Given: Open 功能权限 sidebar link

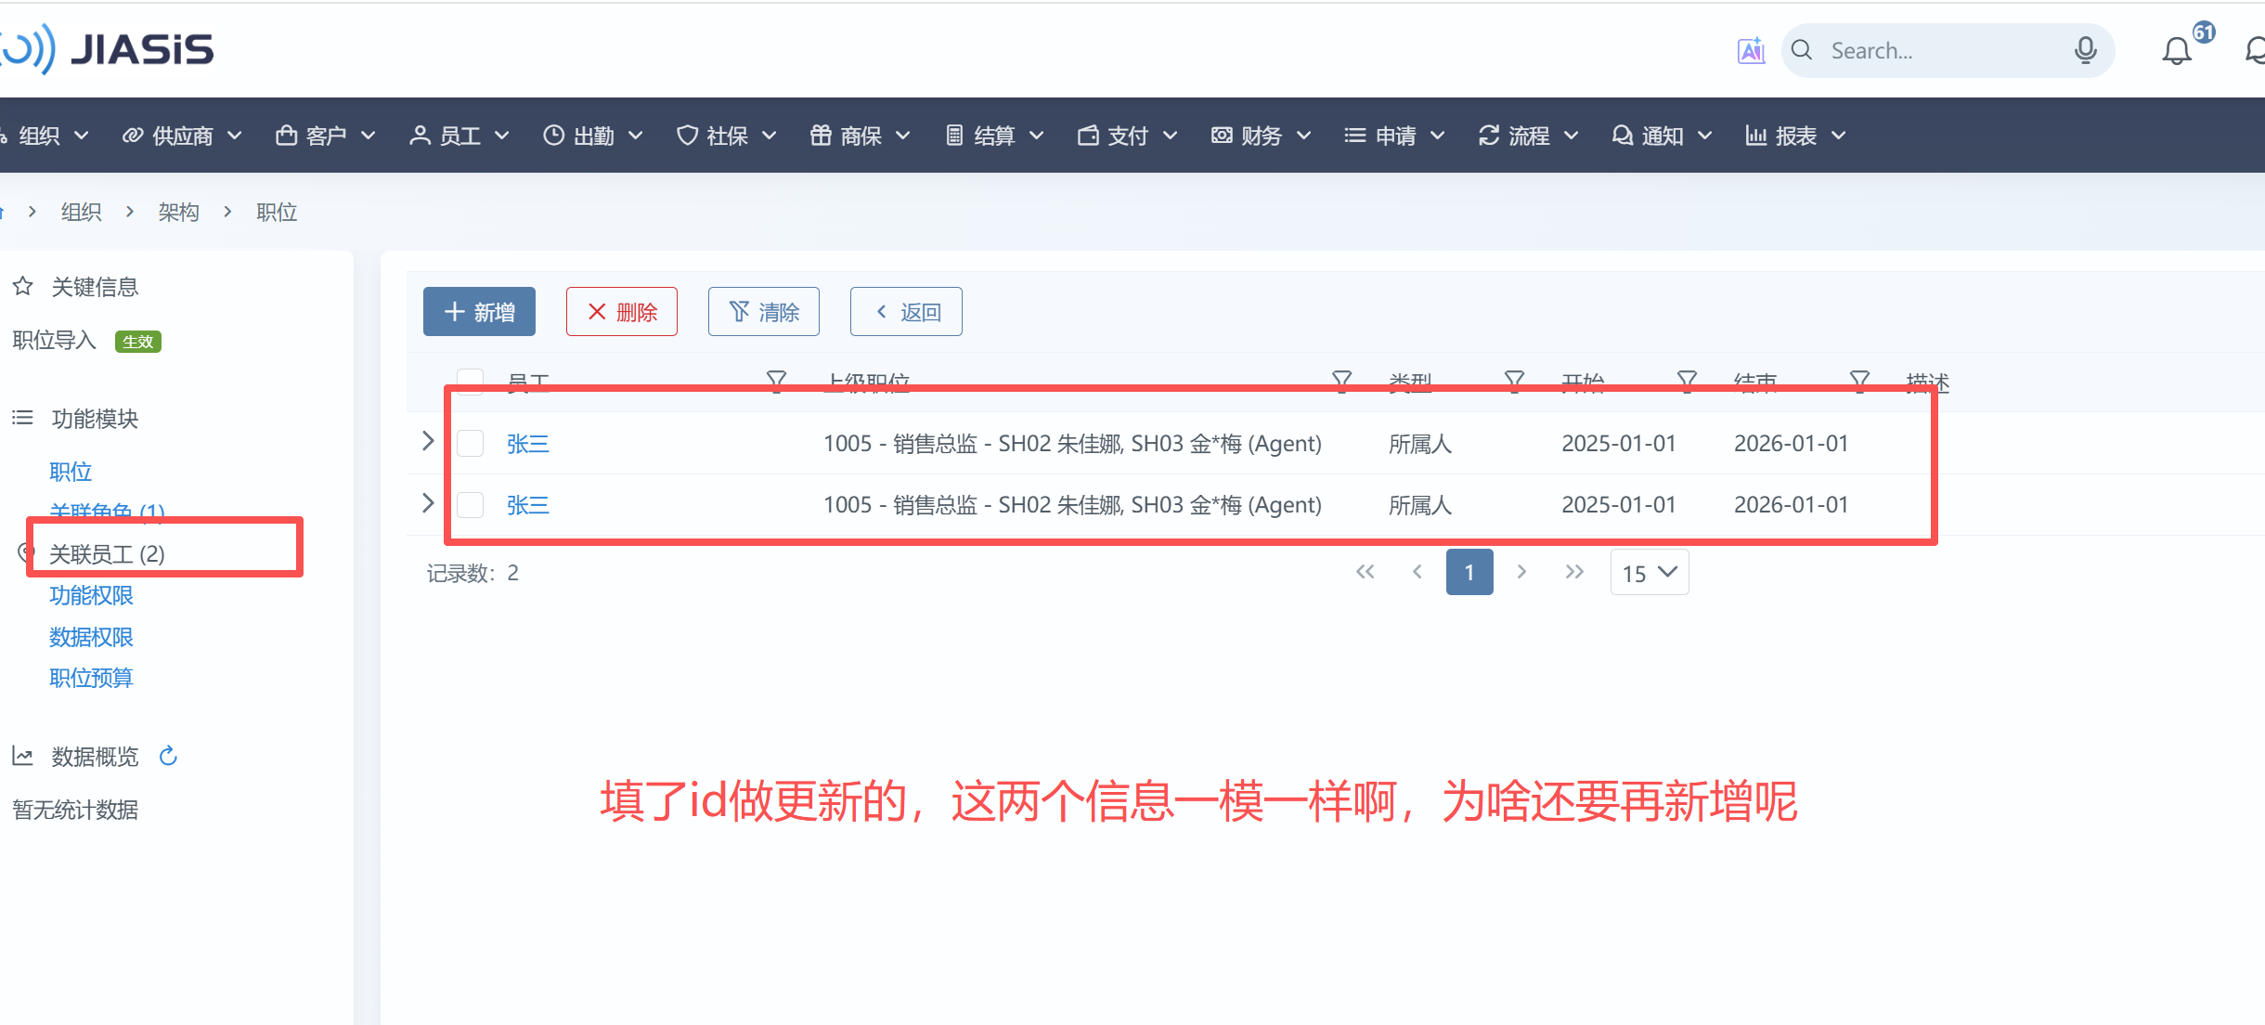Looking at the screenshot, I should coord(91,595).
